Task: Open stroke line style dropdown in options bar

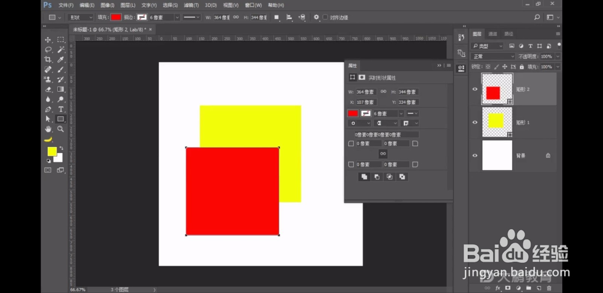Action: pos(191,17)
